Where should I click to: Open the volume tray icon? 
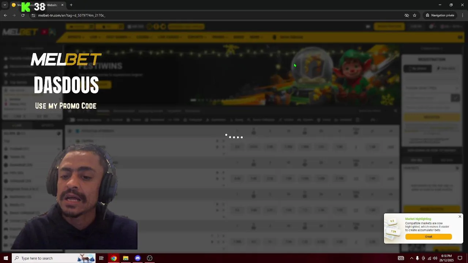[435, 258]
